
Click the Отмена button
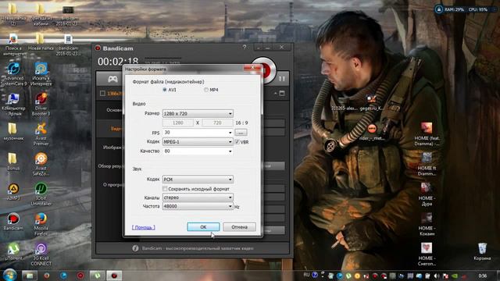[239, 227]
